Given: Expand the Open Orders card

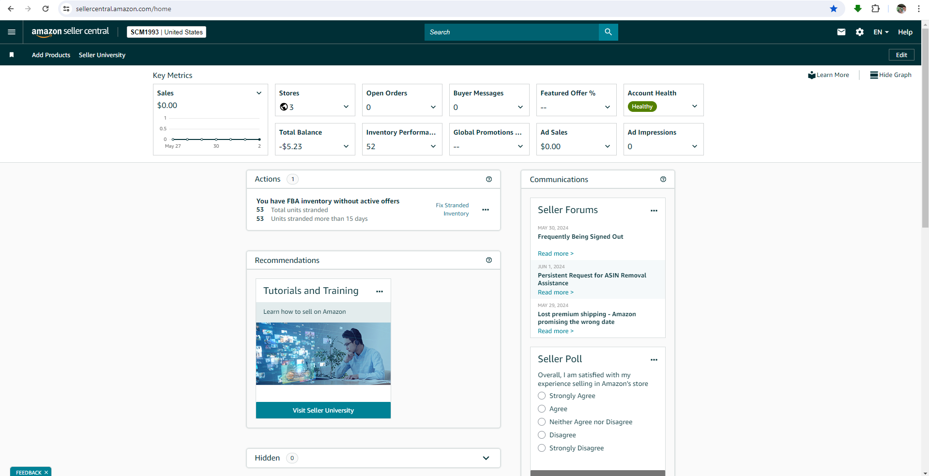Looking at the screenshot, I should click(x=433, y=107).
